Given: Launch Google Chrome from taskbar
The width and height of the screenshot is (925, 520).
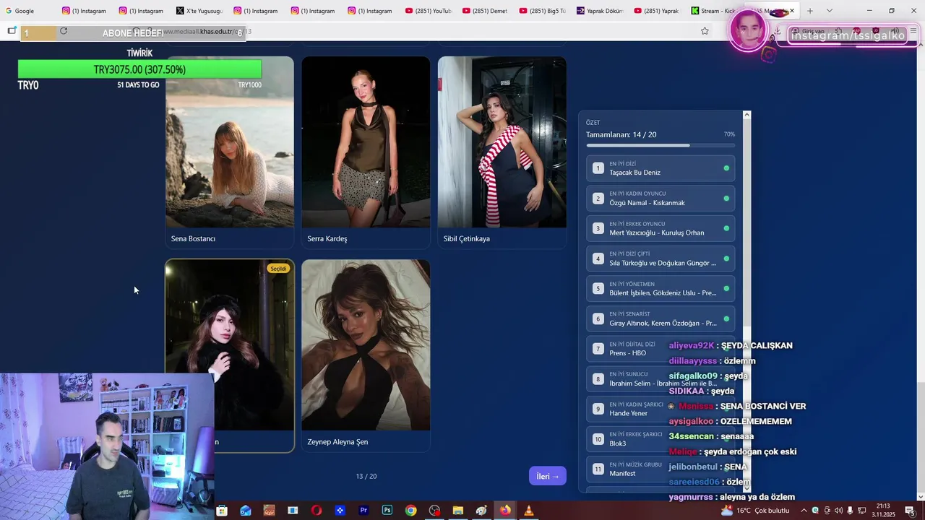Looking at the screenshot, I should pyautogui.click(x=410, y=511).
